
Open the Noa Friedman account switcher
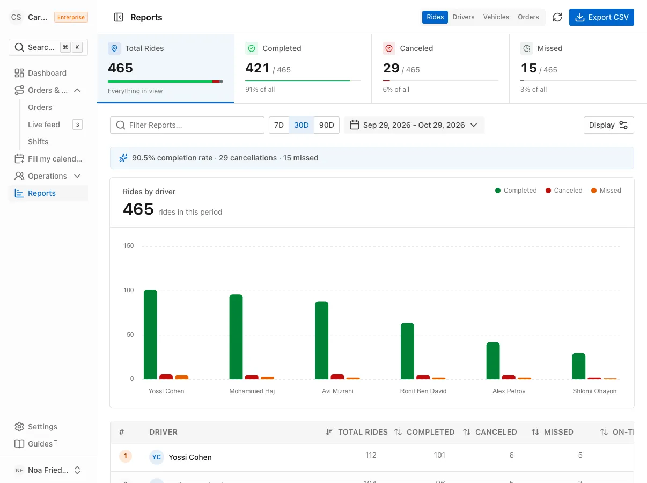pos(48,470)
